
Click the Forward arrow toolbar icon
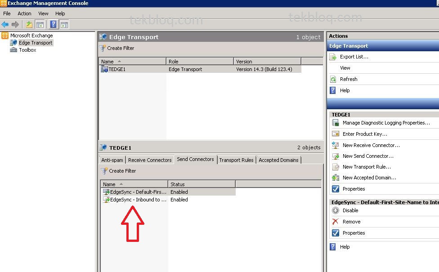[15, 25]
